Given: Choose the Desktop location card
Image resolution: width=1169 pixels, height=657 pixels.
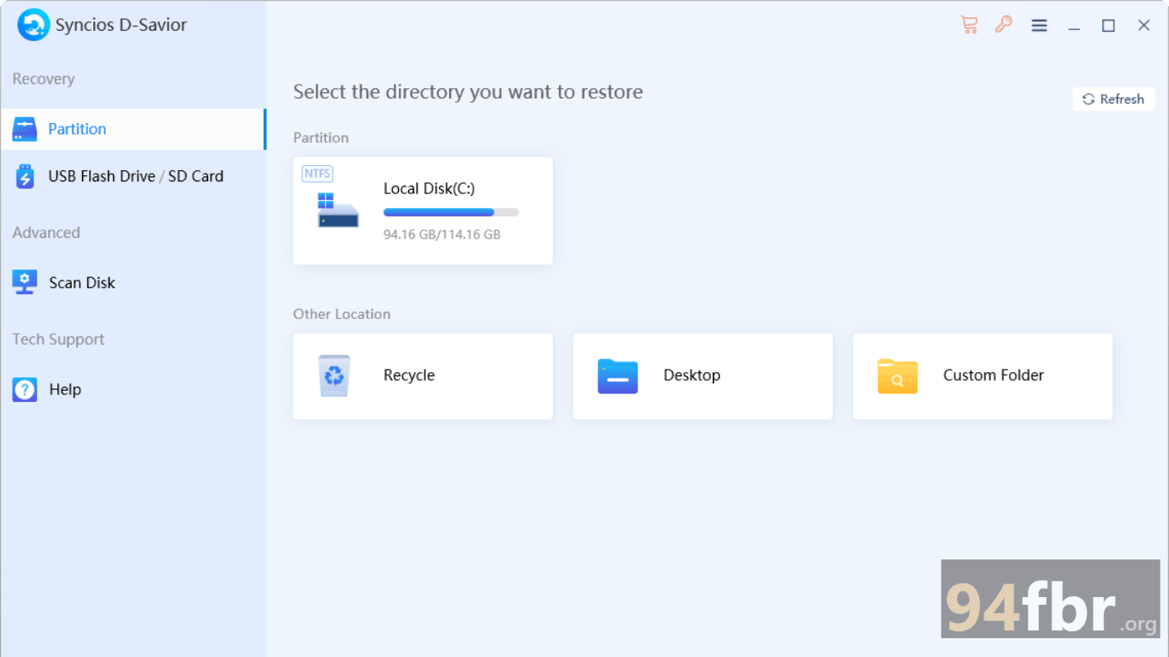Looking at the screenshot, I should click(x=703, y=376).
